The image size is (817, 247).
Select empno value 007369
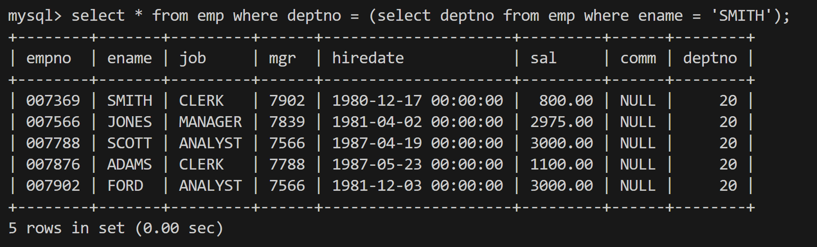click(x=53, y=101)
